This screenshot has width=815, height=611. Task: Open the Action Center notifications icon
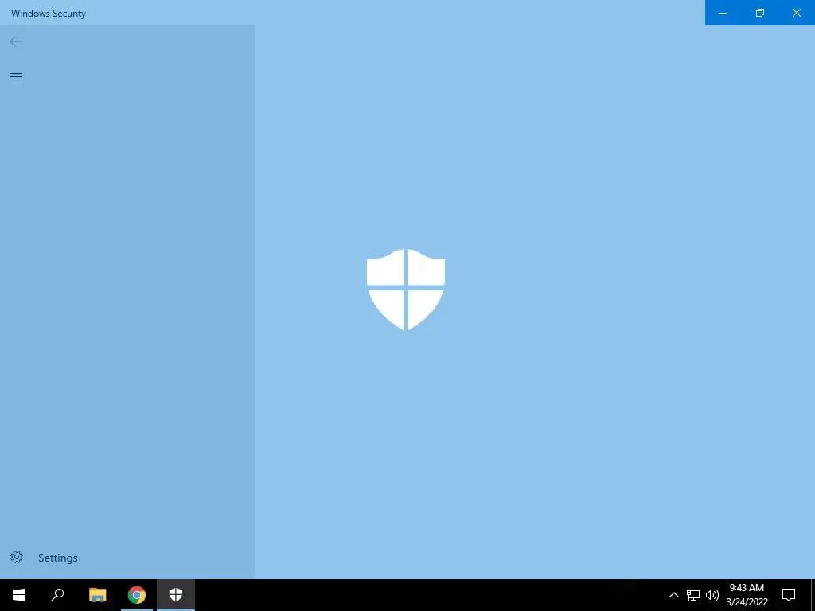point(789,595)
